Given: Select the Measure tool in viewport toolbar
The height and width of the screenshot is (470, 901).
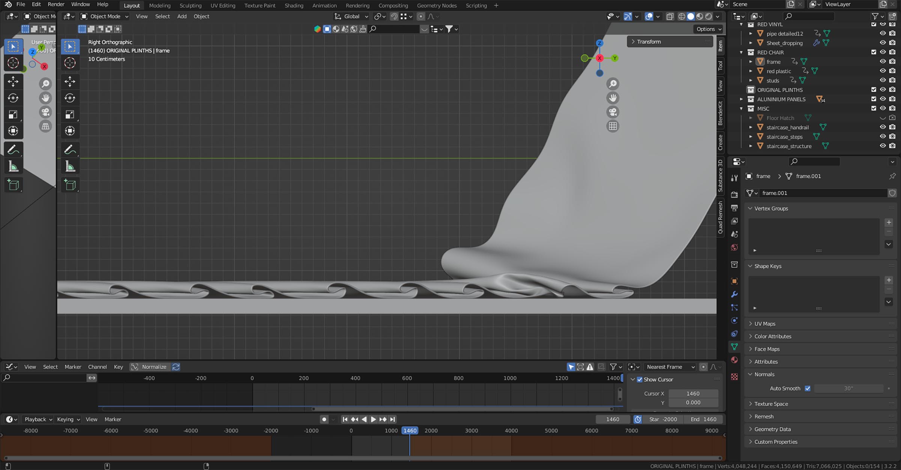Looking at the screenshot, I should (70, 166).
